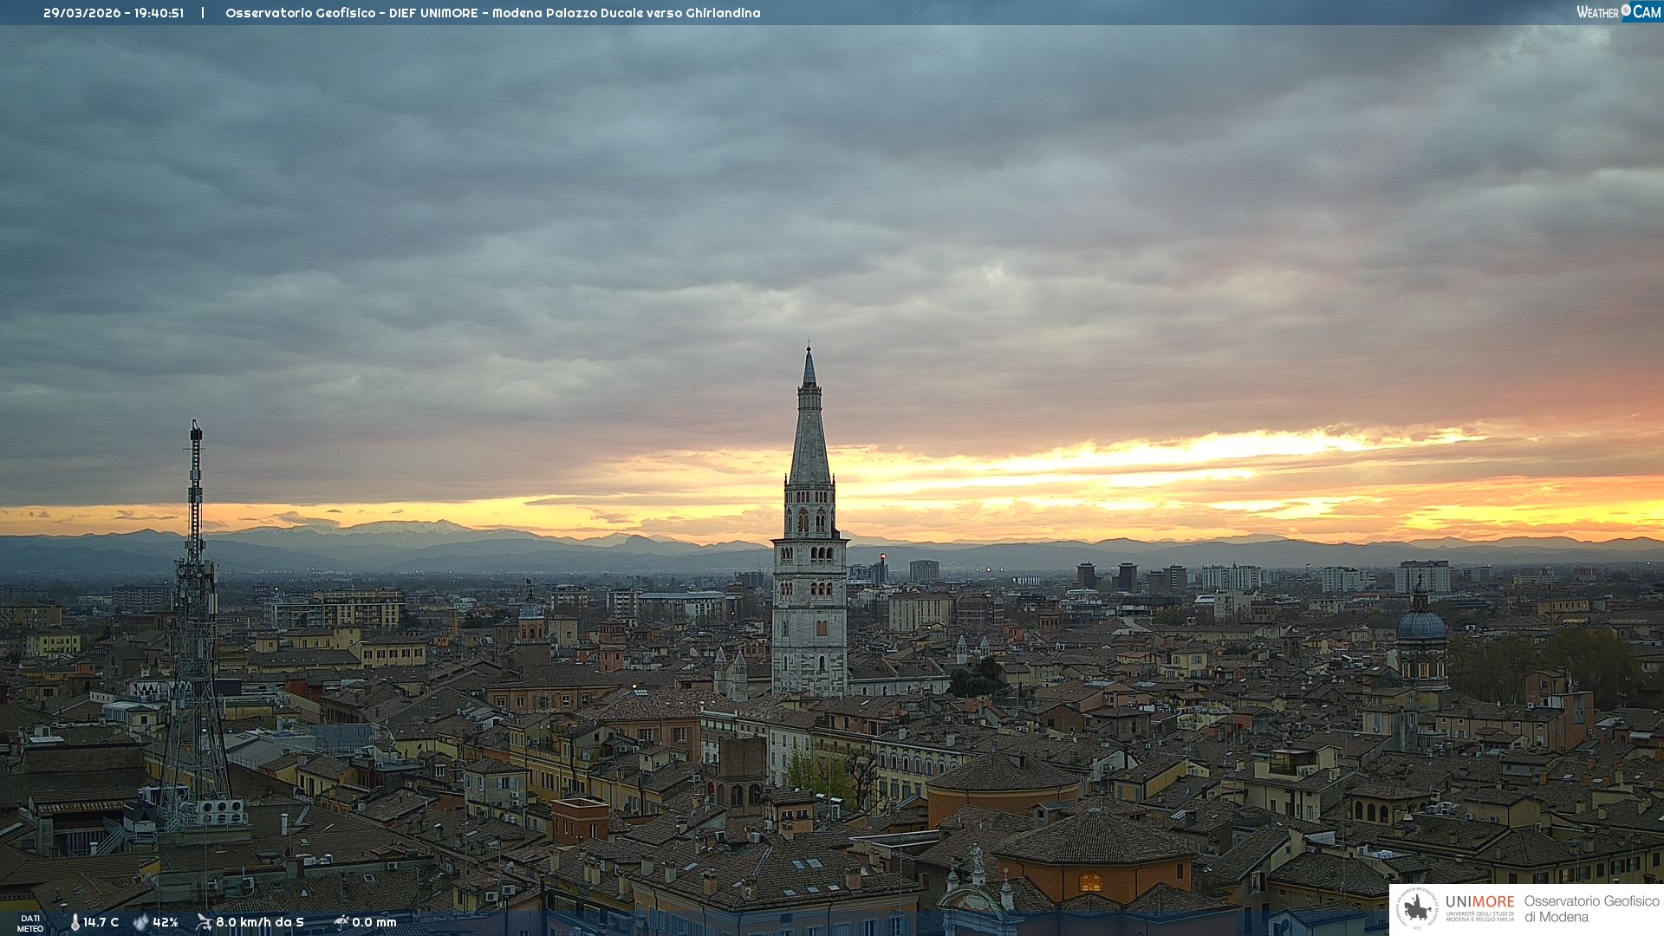The width and height of the screenshot is (1664, 936).
Task: Click the humidity water drops icon
Action: tap(140, 922)
